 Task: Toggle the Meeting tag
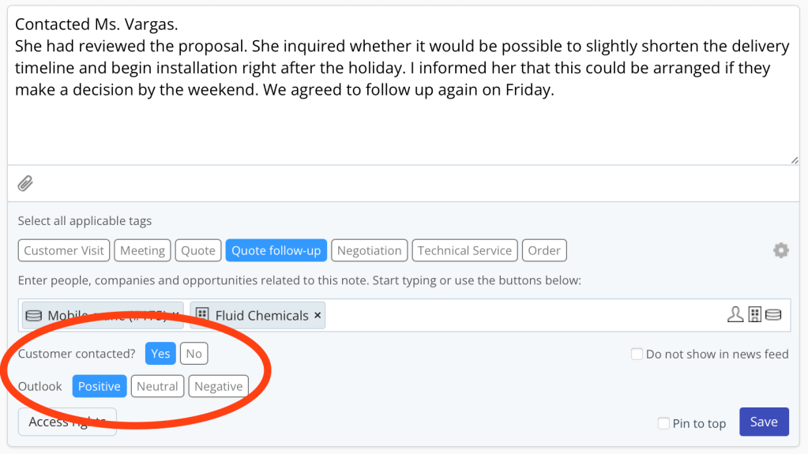(x=142, y=250)
